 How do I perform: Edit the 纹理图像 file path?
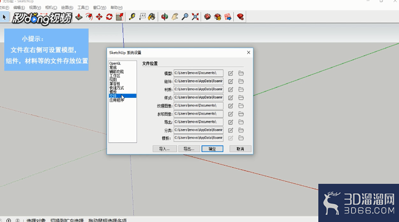click(231, 106)
